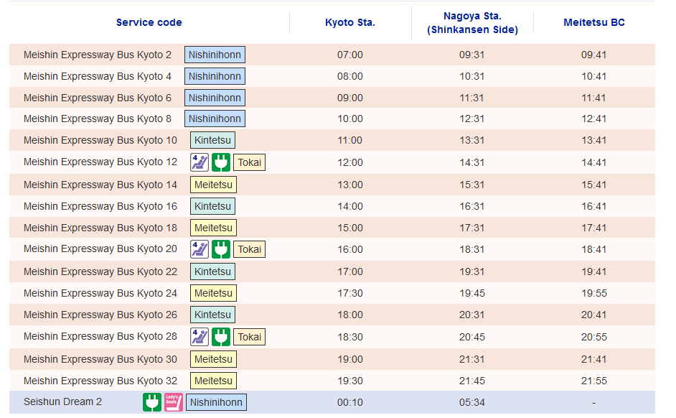The width and height of the screenshot is (676, 418).
Task: Click the 19:30 Kyoto Sta. departure time
Action: 350,381
